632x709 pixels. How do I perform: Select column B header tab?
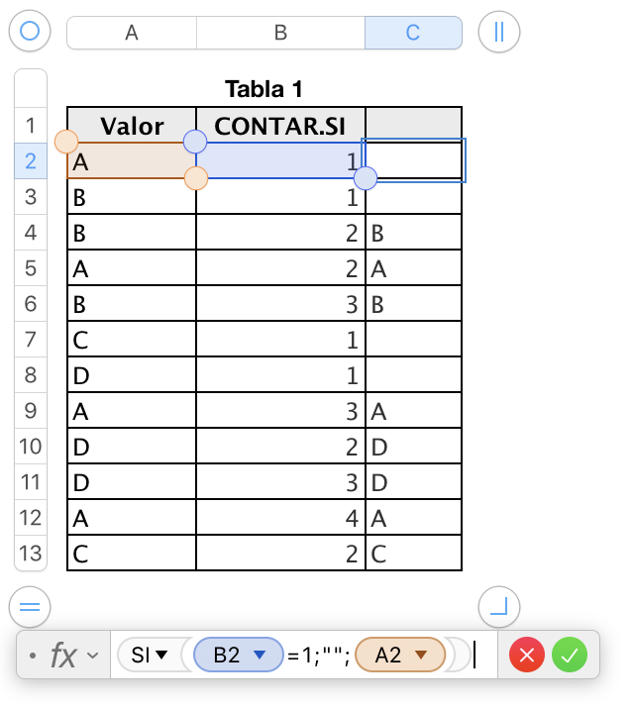pos(280,33)
